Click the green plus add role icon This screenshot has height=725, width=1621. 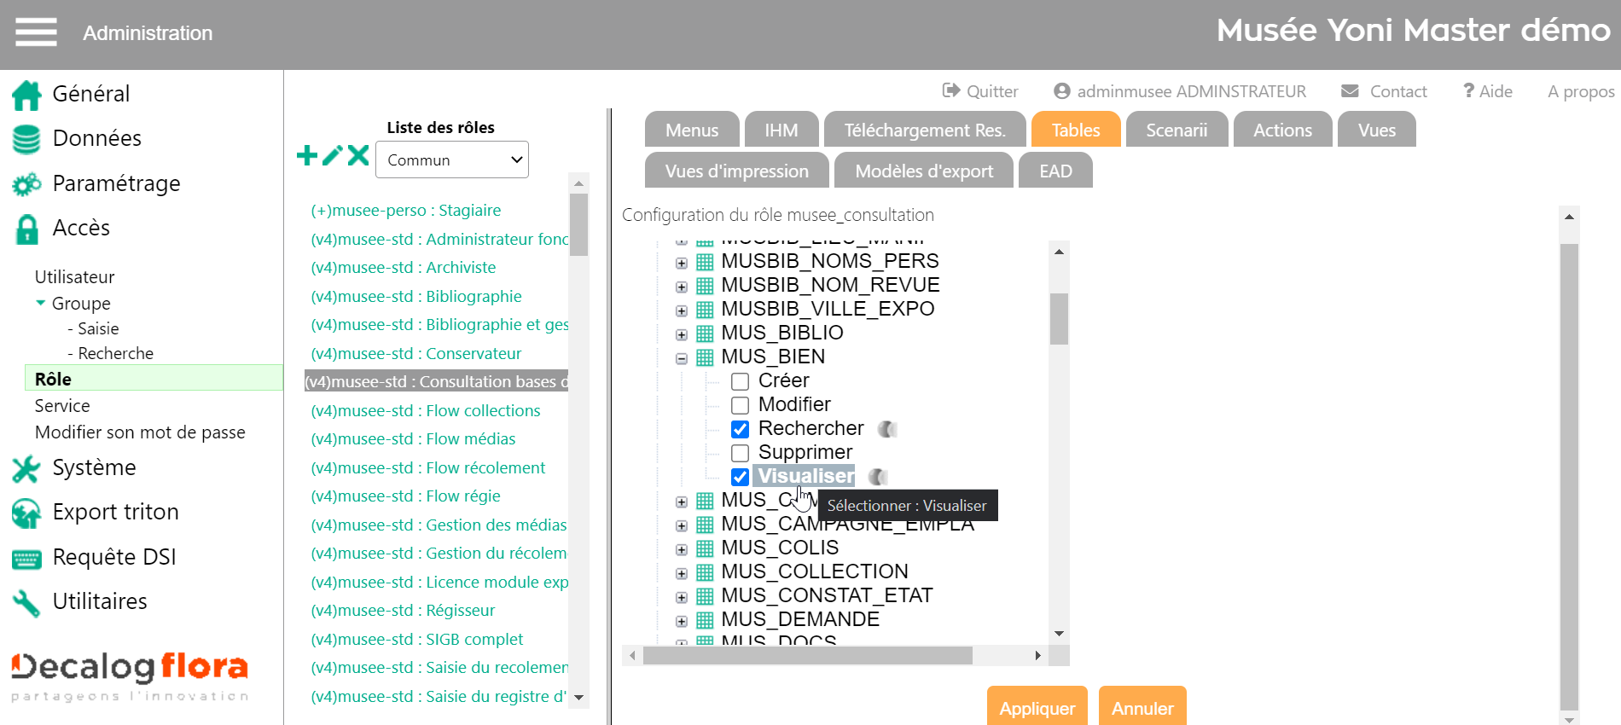[x=307, y=155]
